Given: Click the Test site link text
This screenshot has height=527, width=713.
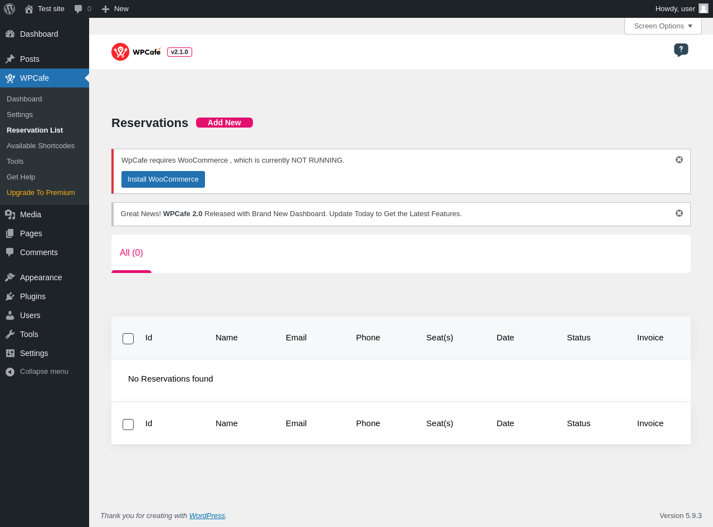Looking at the screenshot, I should coord(51,9).
